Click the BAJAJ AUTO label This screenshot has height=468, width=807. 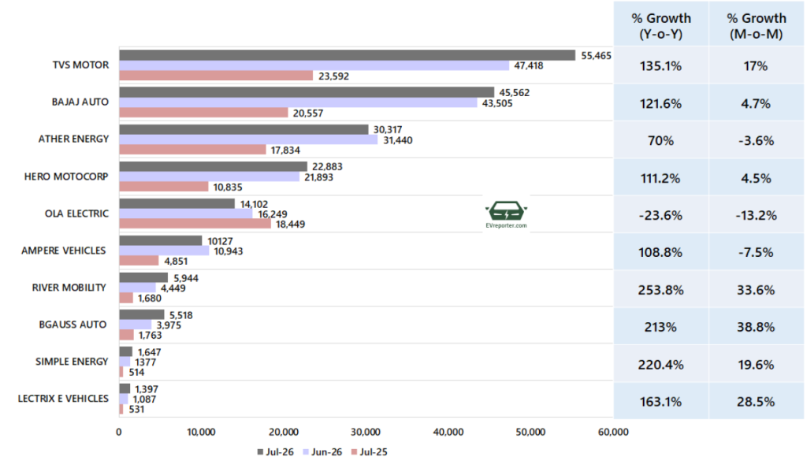(80, 102)
